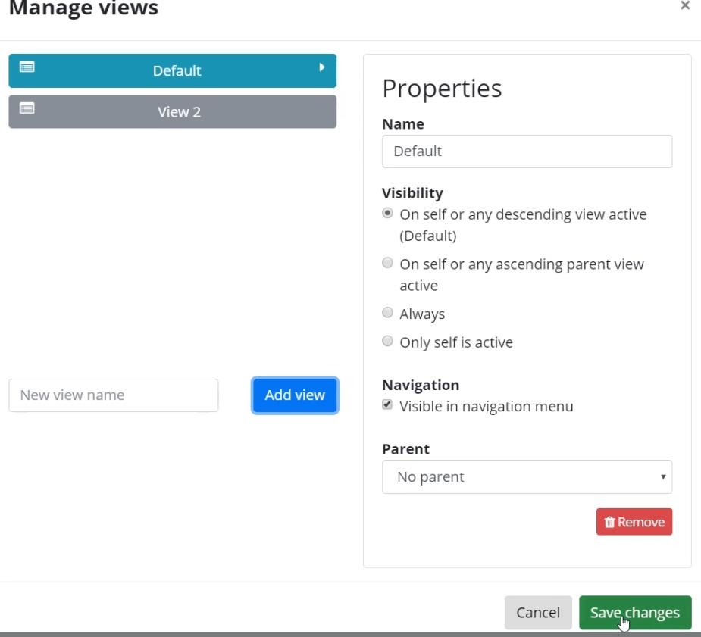The width and height of the screenshot is (701, 637).
Task: Choose On self or any ascending parent view
Action: (387, 262)
